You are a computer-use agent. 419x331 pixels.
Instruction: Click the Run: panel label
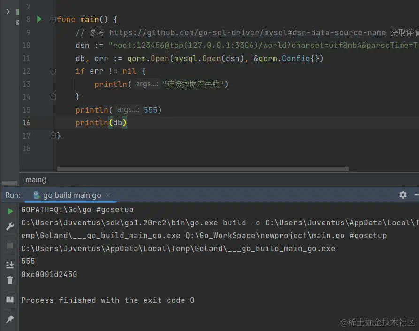click(x=13, y=195)
